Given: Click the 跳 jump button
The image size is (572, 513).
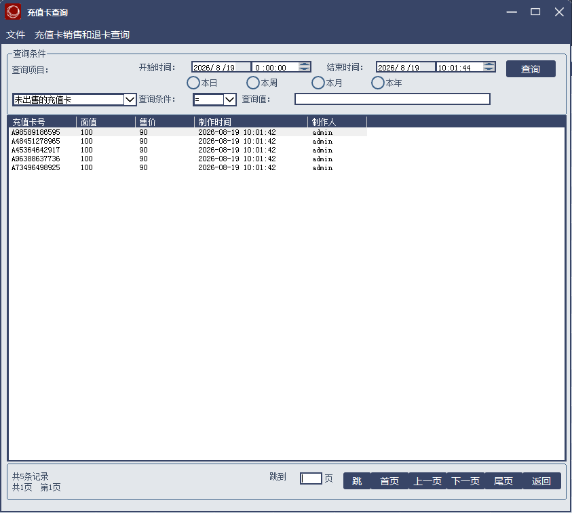Looking at the screenshot, I should coord(357,481).
